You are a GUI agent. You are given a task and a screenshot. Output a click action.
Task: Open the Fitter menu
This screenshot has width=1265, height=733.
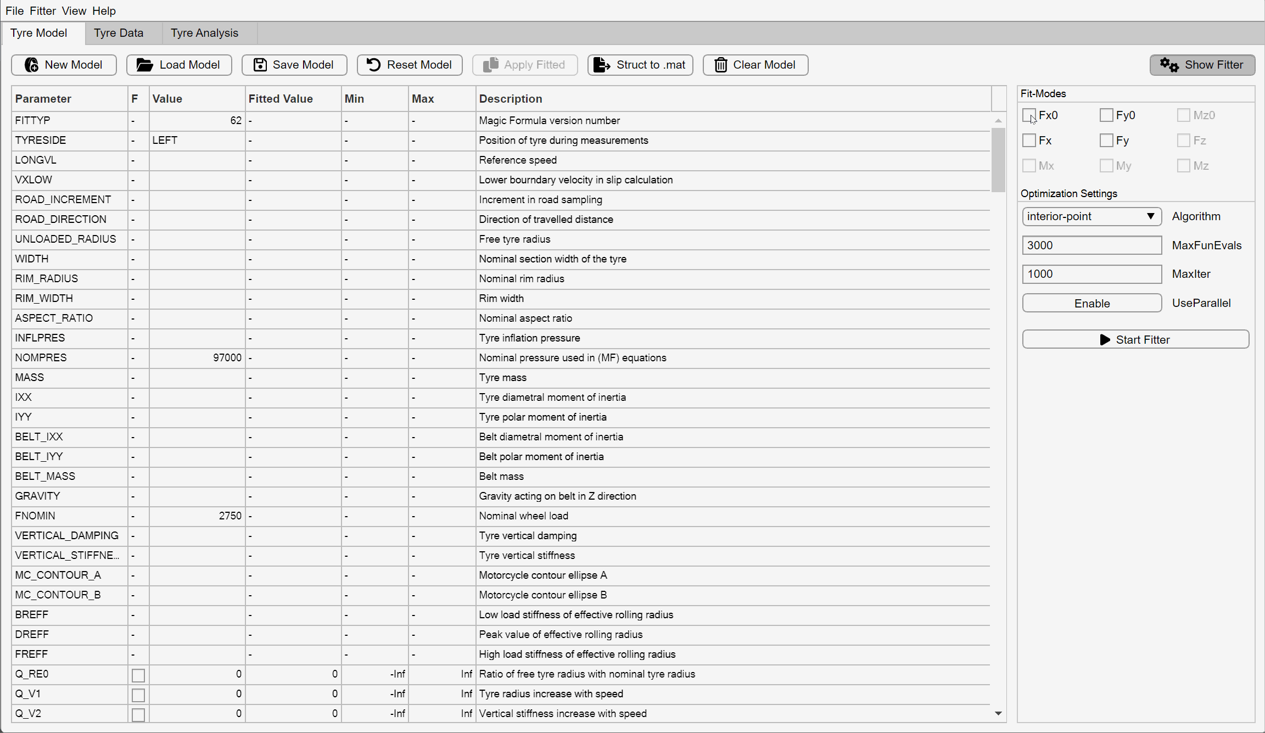point(43,10)
